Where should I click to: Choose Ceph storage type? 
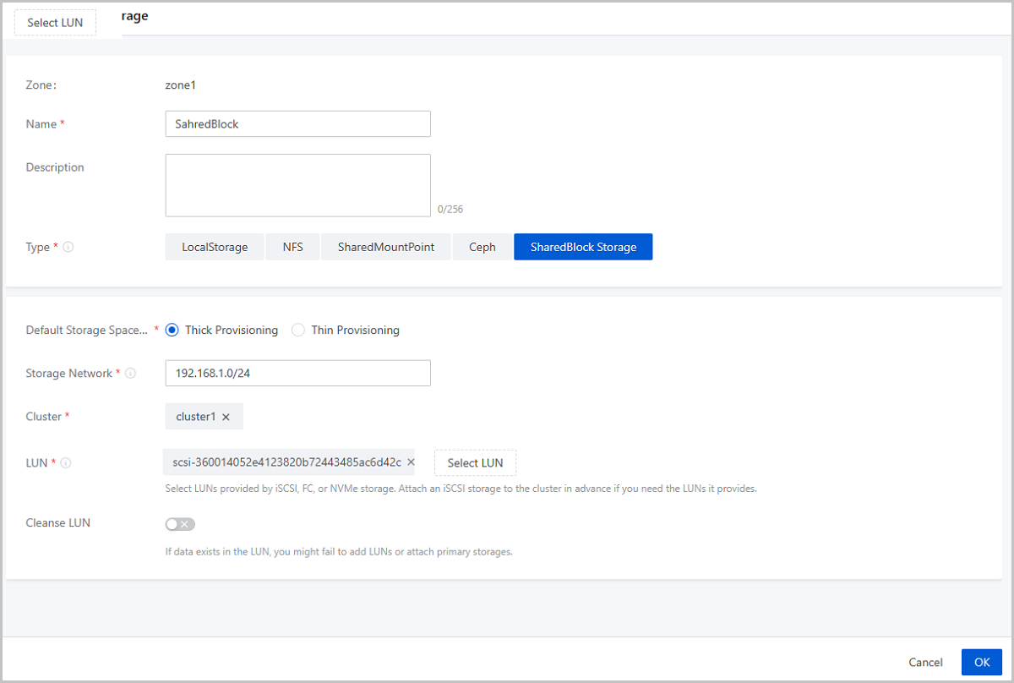click(482, 247)
